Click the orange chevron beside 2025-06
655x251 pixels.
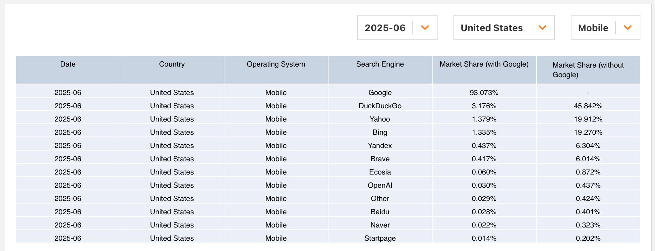click(x=425, y=27)
